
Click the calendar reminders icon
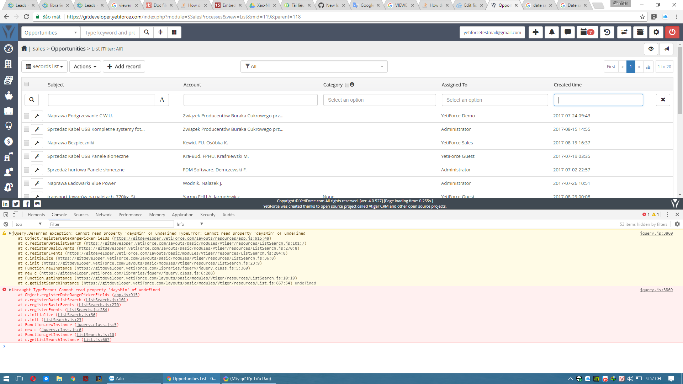pos(587,32)
